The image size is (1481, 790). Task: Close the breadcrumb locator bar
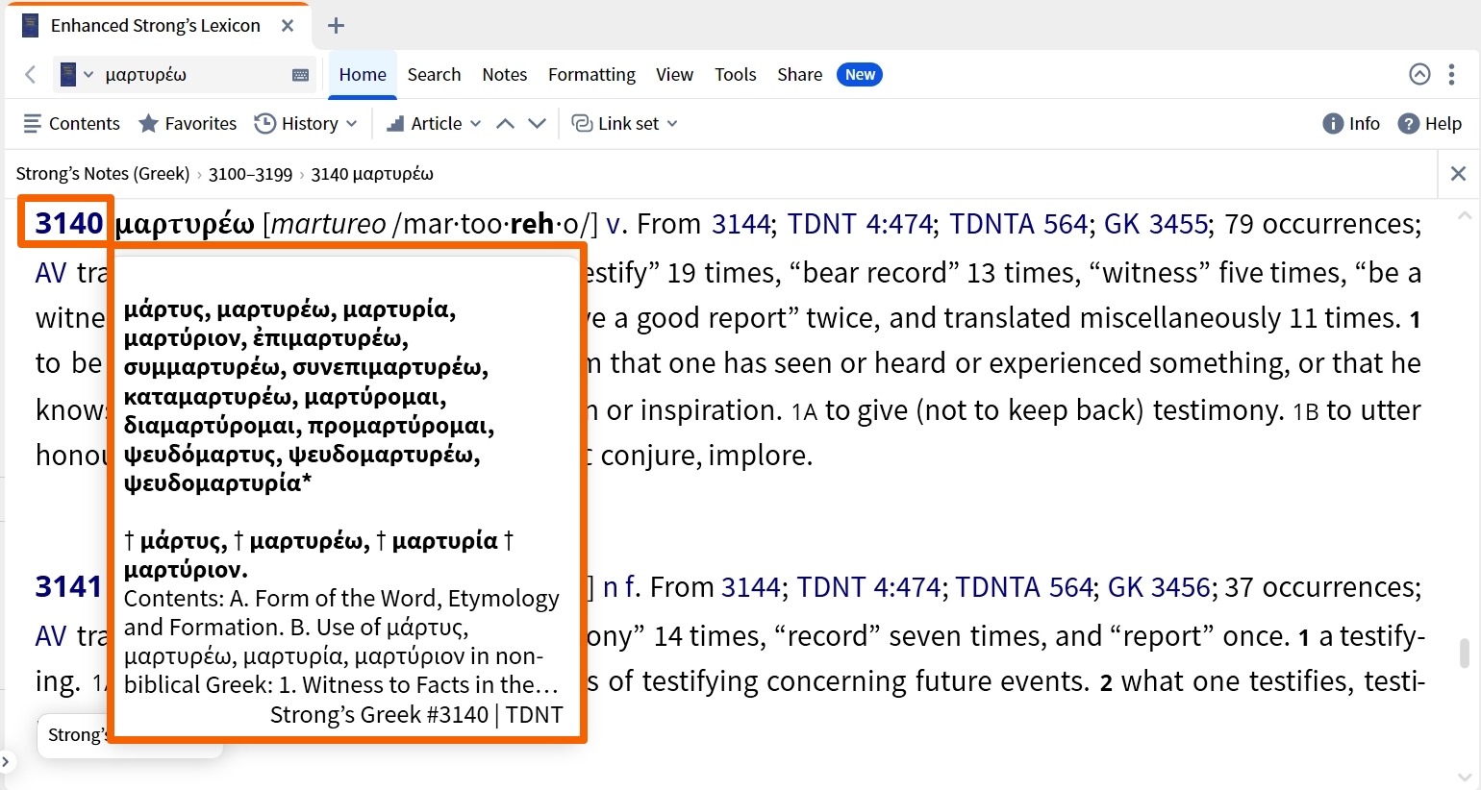click(1458, 173)
